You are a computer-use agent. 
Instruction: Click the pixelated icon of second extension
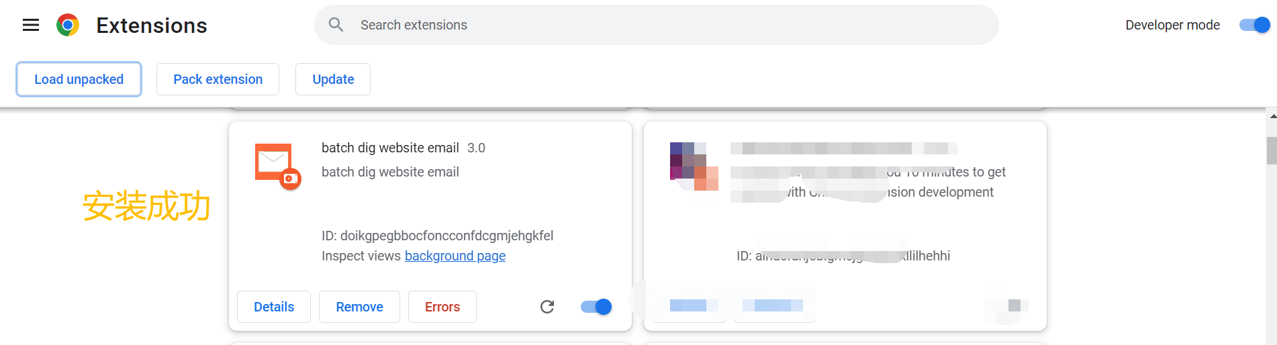(694, 166)
